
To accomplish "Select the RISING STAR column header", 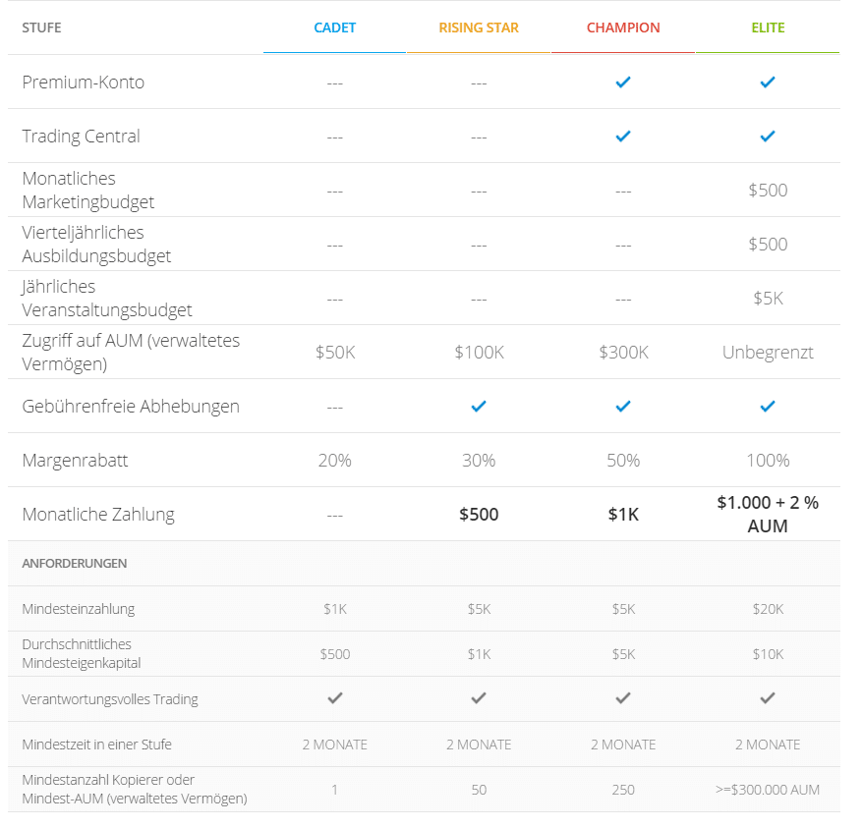I will [479, 28].
